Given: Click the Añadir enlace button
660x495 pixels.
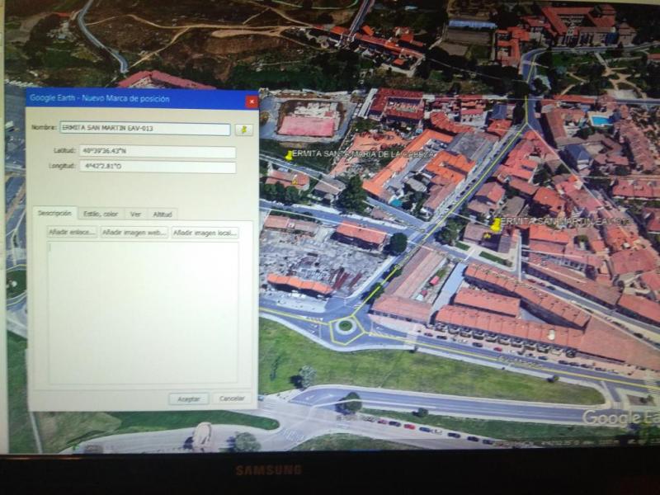Looking at the screenshot, I should point(72,233).
